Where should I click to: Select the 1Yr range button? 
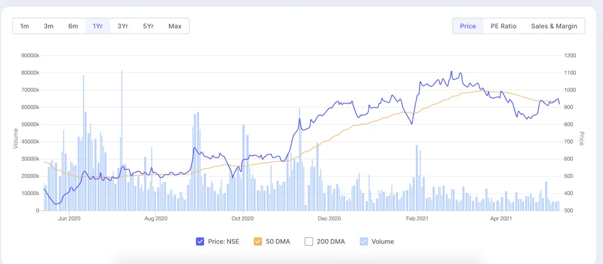pos(98,26)
